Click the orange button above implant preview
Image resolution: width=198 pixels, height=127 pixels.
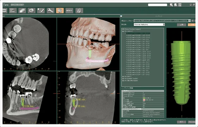191,25
